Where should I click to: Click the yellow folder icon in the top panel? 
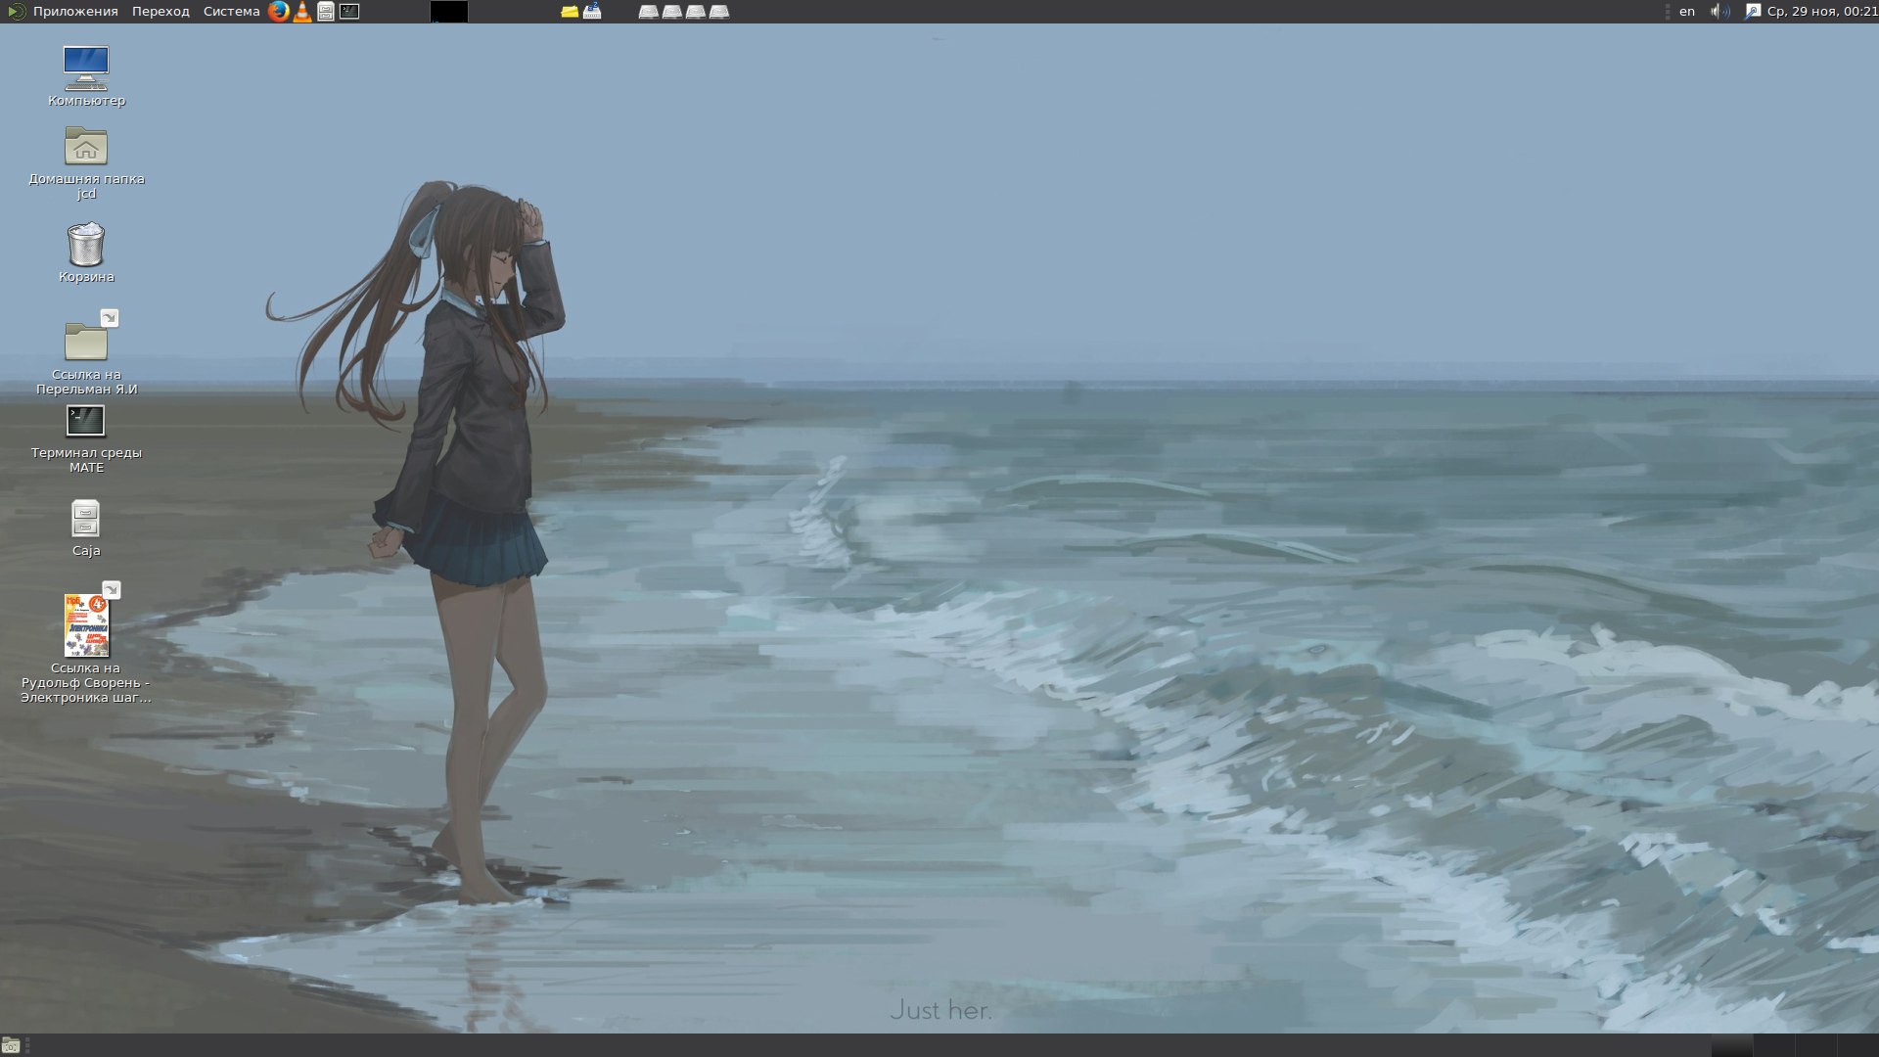(x=570, y=12)
